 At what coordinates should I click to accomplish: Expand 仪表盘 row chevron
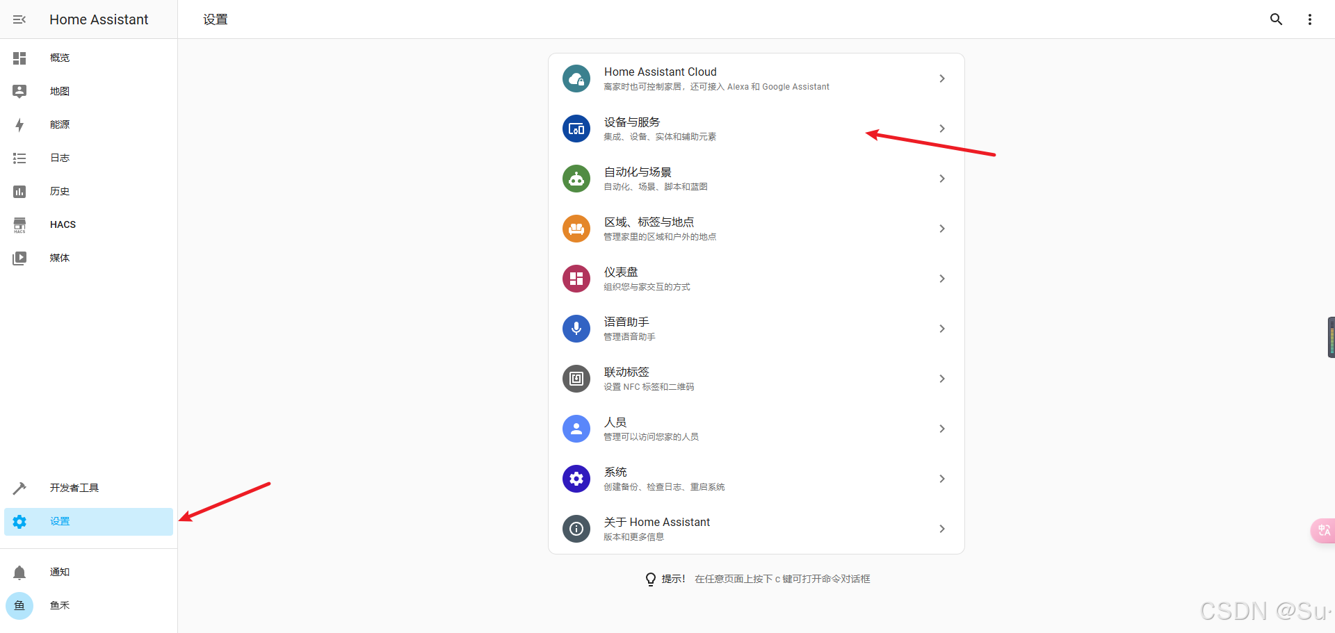(x=942, y=279)
